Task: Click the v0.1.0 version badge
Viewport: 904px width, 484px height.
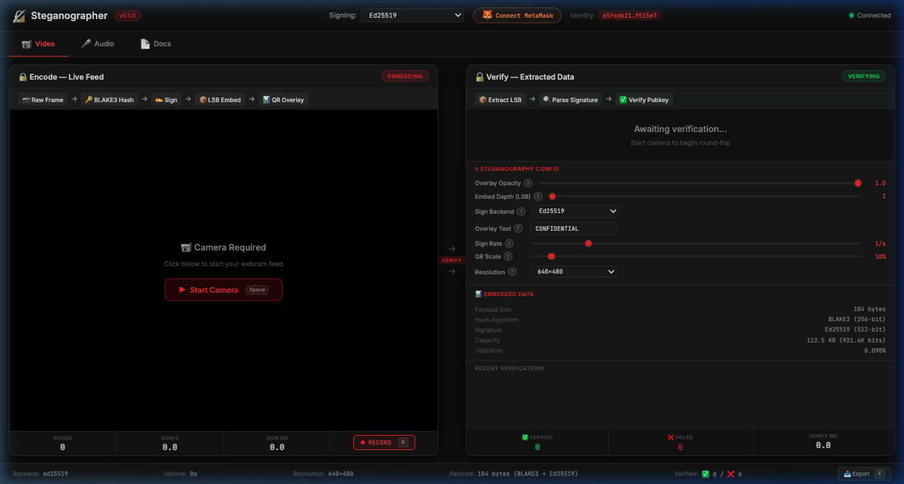Action: (127, 16)
